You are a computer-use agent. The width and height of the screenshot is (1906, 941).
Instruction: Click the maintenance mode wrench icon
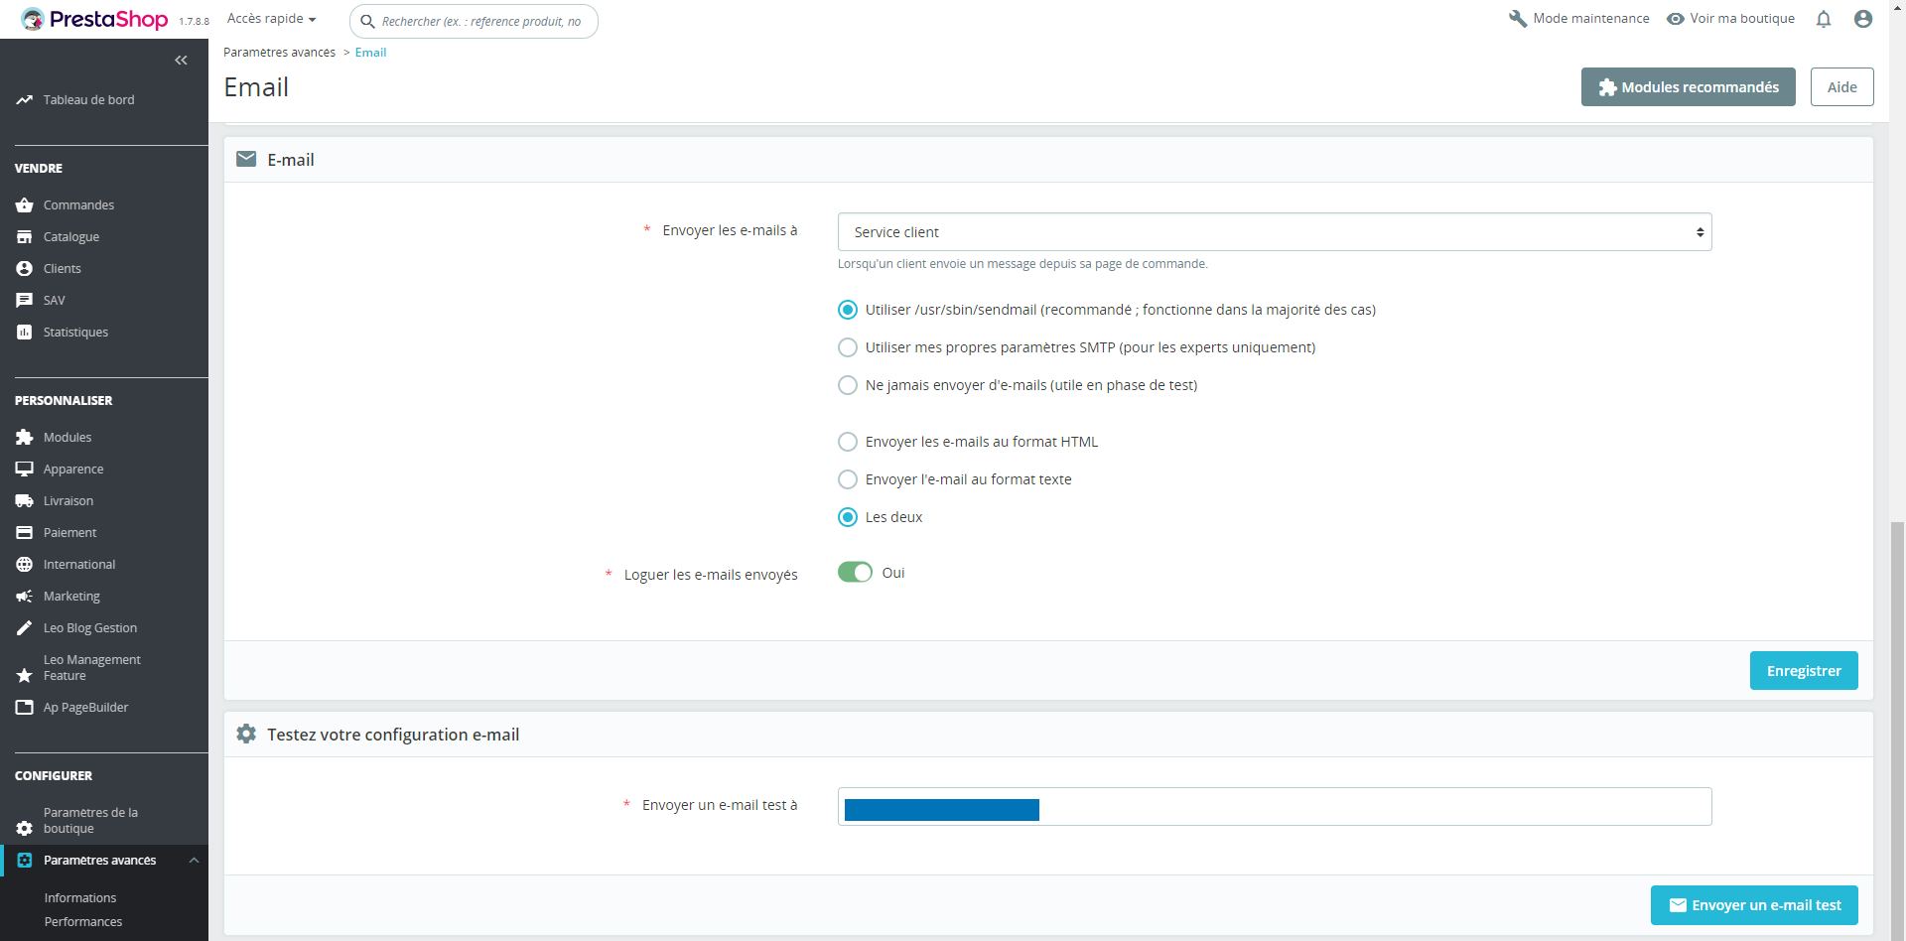(1518, 18)
